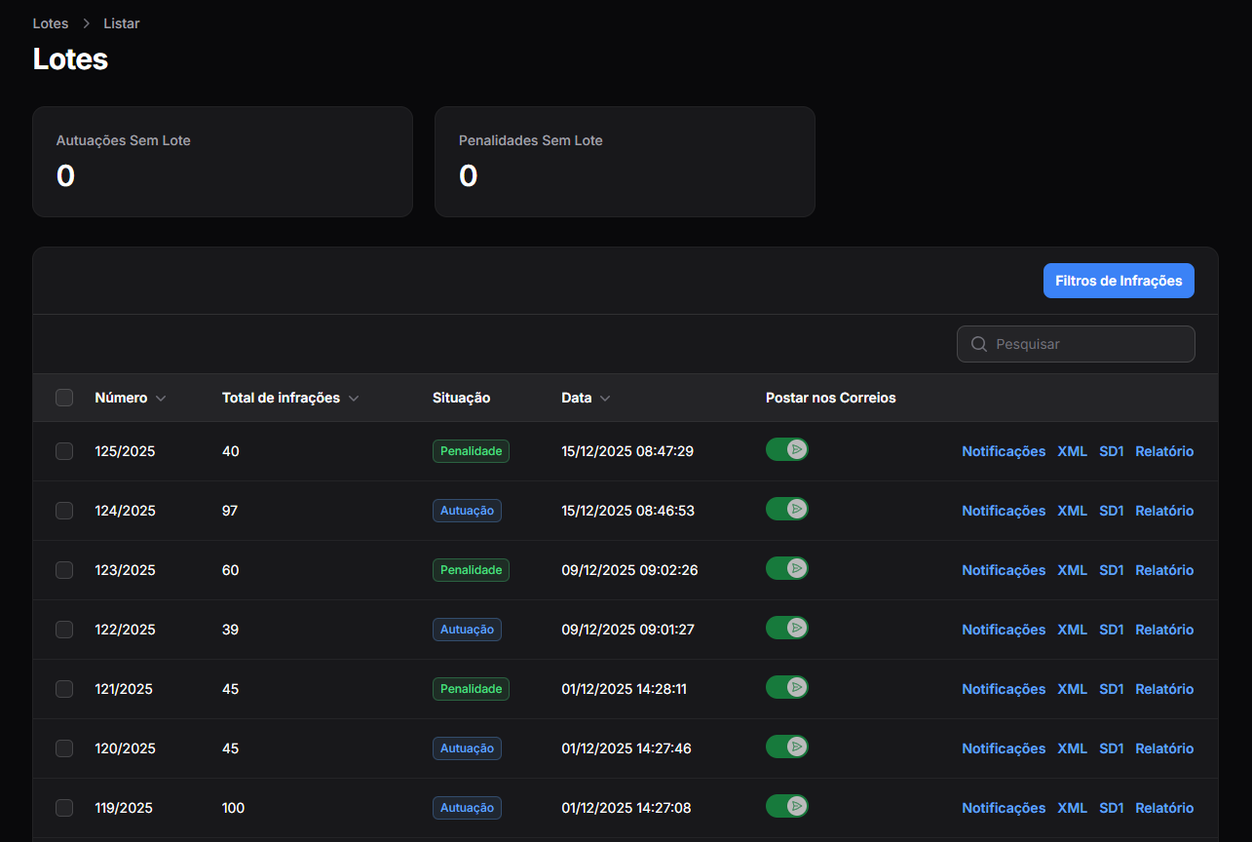Sort by Número column arrow

[x=161, y=399]
